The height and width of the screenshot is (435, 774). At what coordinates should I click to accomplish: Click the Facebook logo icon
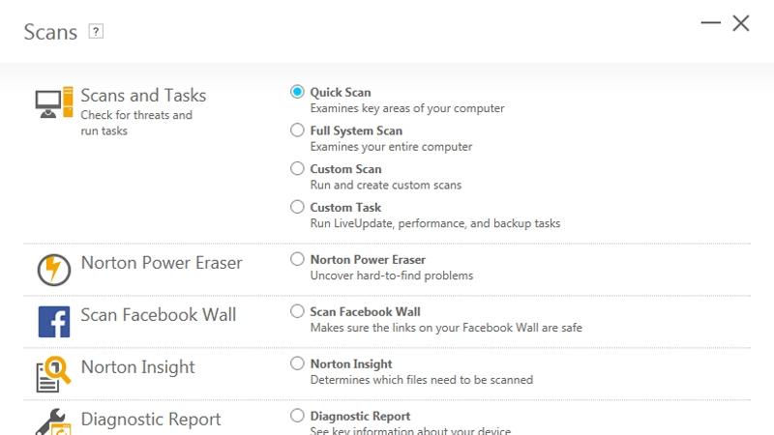coord(54,322)
